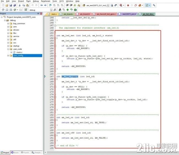This screenshot has width=179, height=155.
Task: Save the current file with the floppy icon
Action: click(11, 5)
